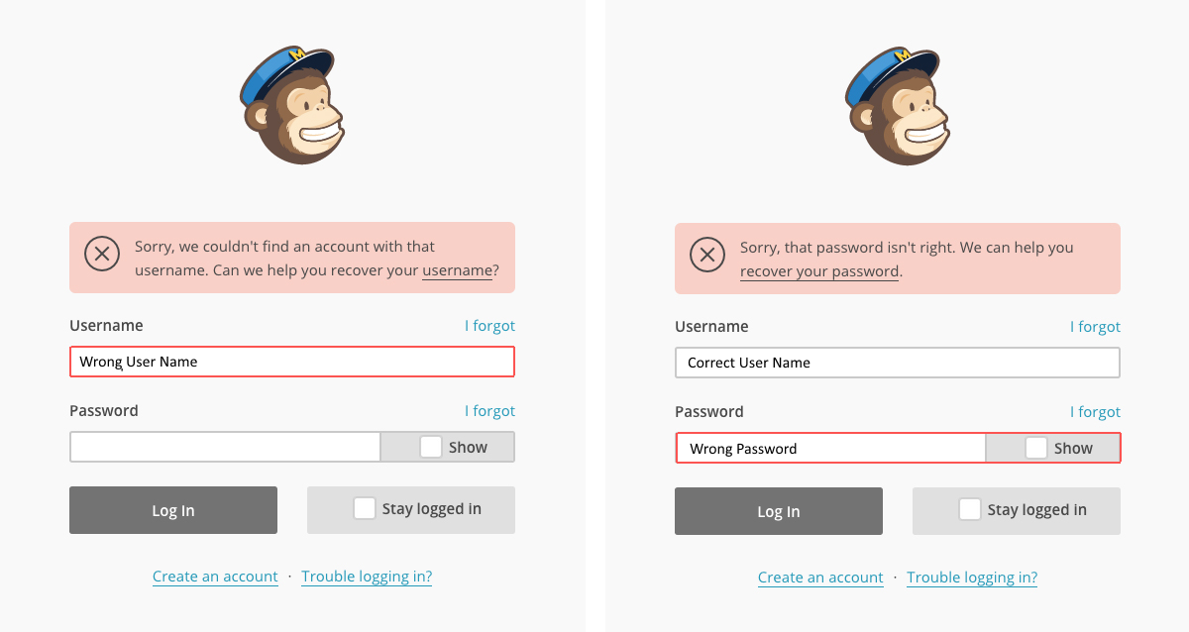Image resolution: width=1189 pixels, height=632 pixels.
Task: Enable Stay logged in on the right form
Action: click(970, 508)
